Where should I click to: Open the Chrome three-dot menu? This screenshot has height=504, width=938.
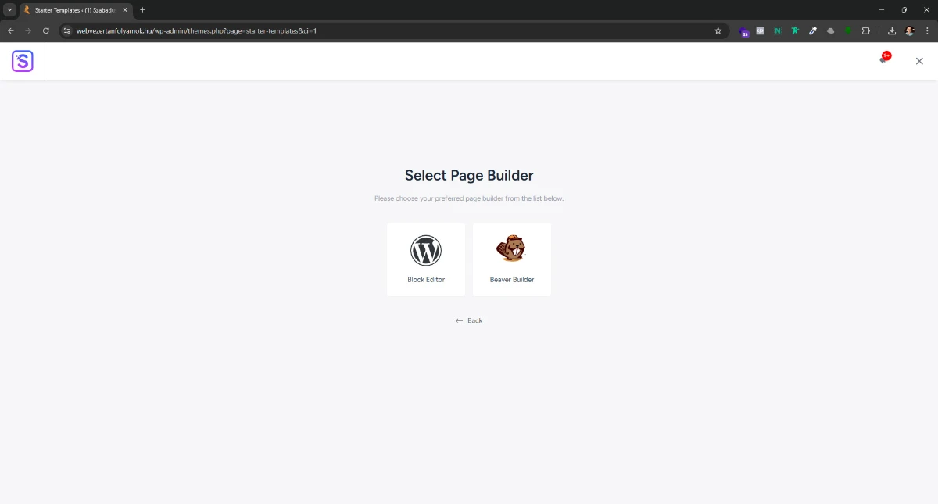coord(927,30)
